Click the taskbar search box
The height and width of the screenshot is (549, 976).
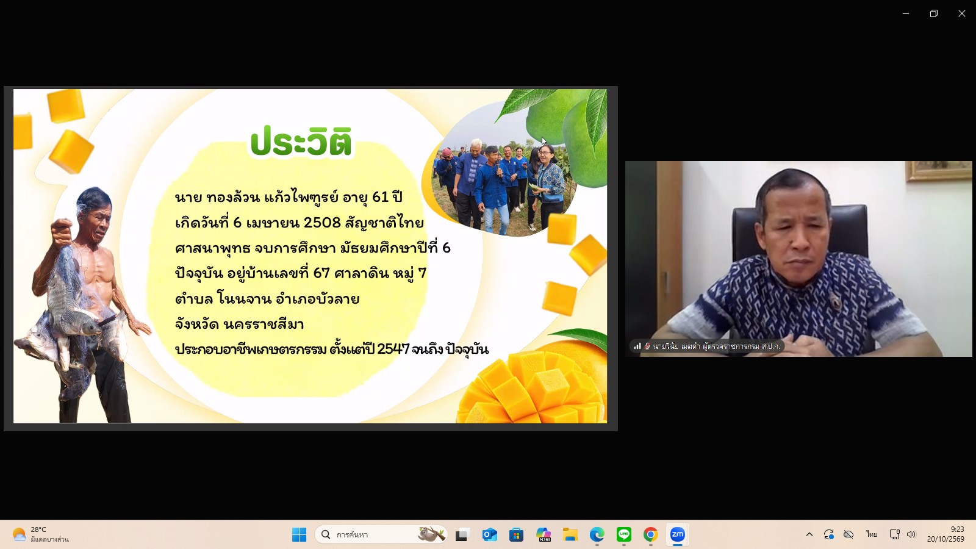[381, 535]
